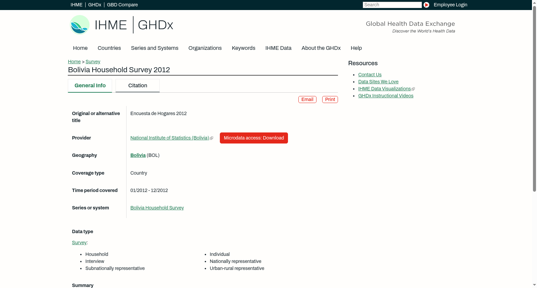Open the GHDx link in top bar

(95, 5)
